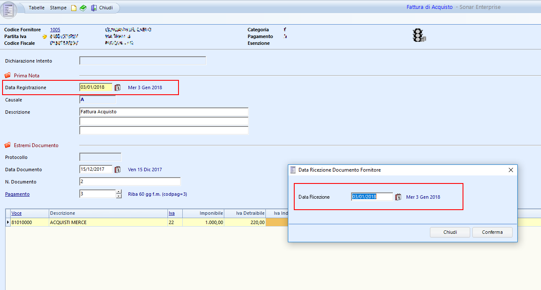Focus the N. Documento field

point(130,182)
